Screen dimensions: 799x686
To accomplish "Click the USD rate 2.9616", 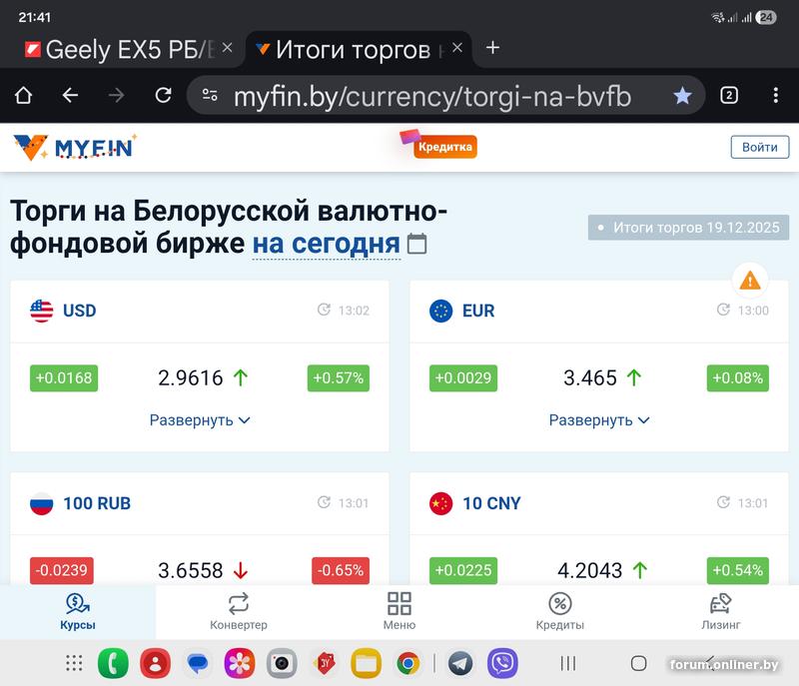I will [x=190, y=377].
